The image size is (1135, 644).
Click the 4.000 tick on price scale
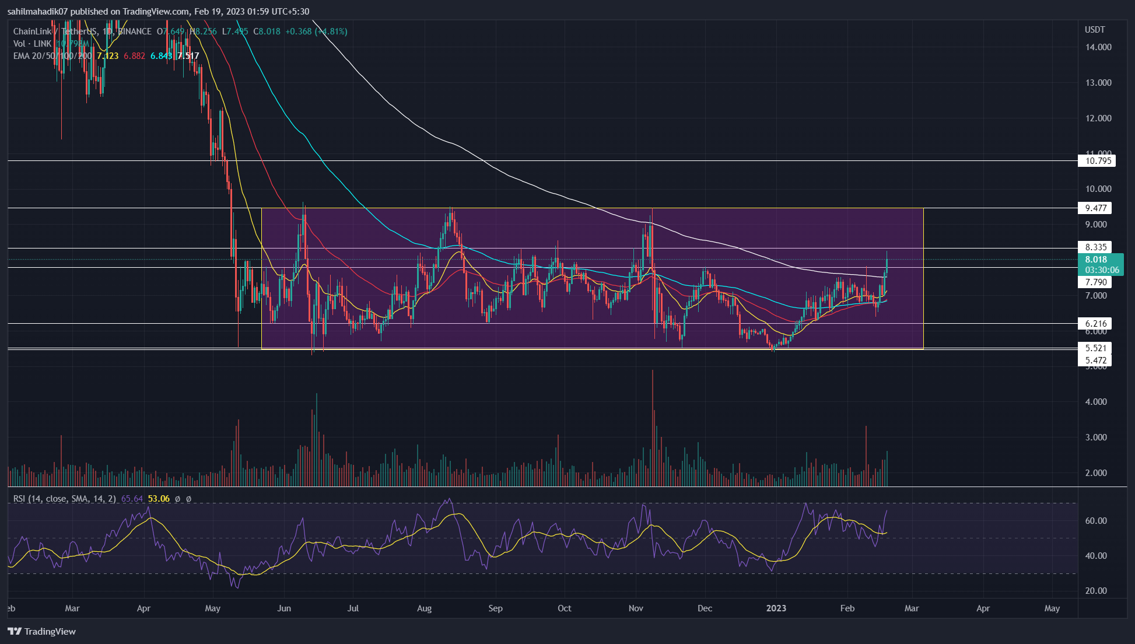(1096, 402)
